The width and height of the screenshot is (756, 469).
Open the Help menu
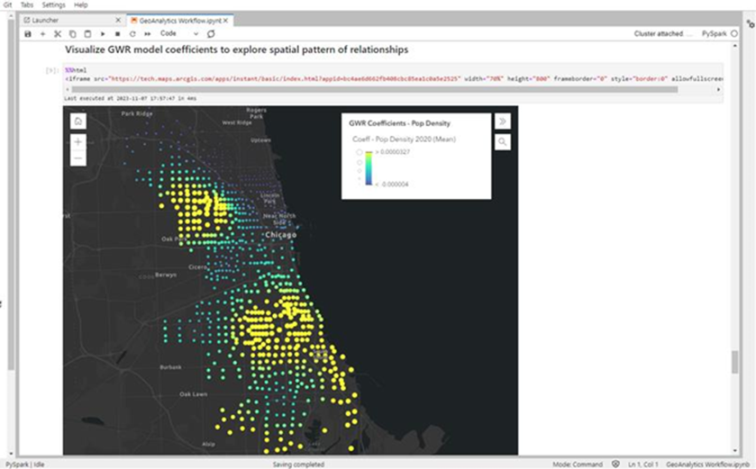click(x=80, y=5)
